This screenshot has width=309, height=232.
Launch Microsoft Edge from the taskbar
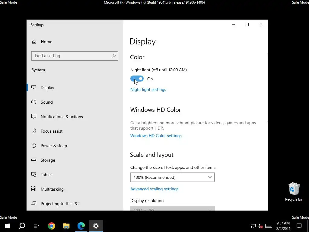click(81, 226)
